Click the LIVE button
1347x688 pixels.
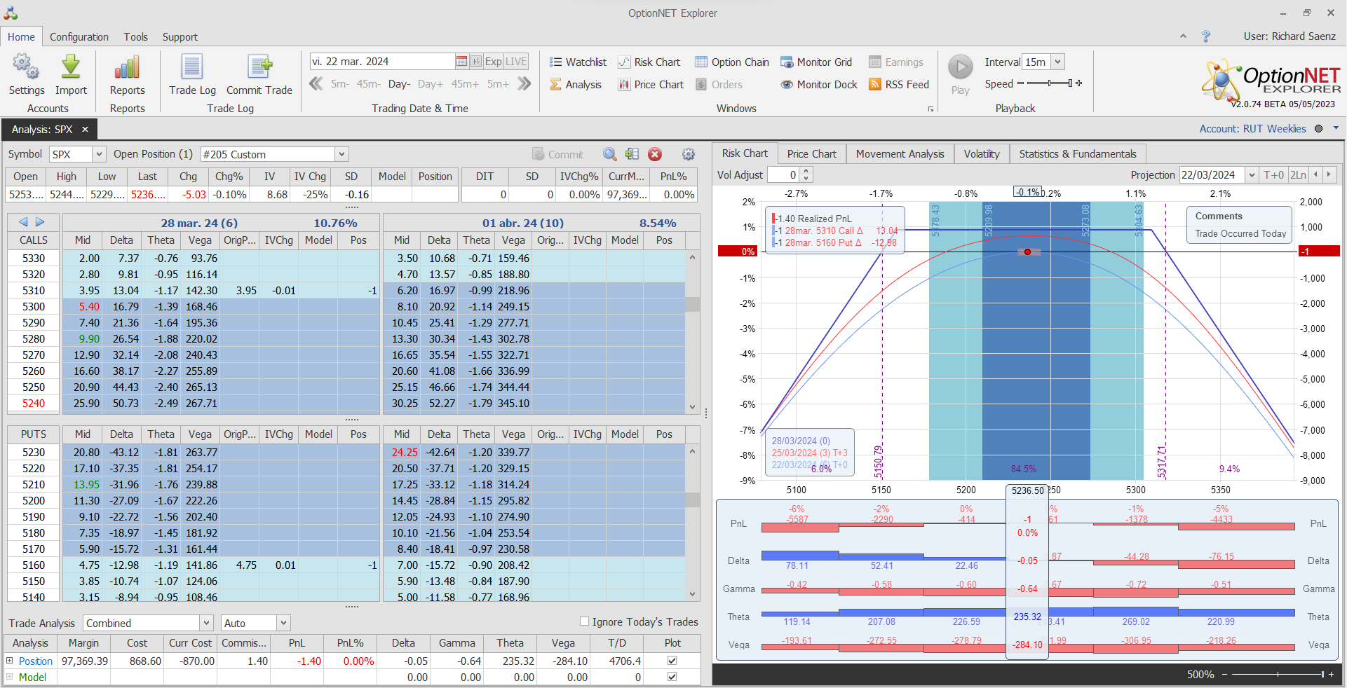point(516,61)
